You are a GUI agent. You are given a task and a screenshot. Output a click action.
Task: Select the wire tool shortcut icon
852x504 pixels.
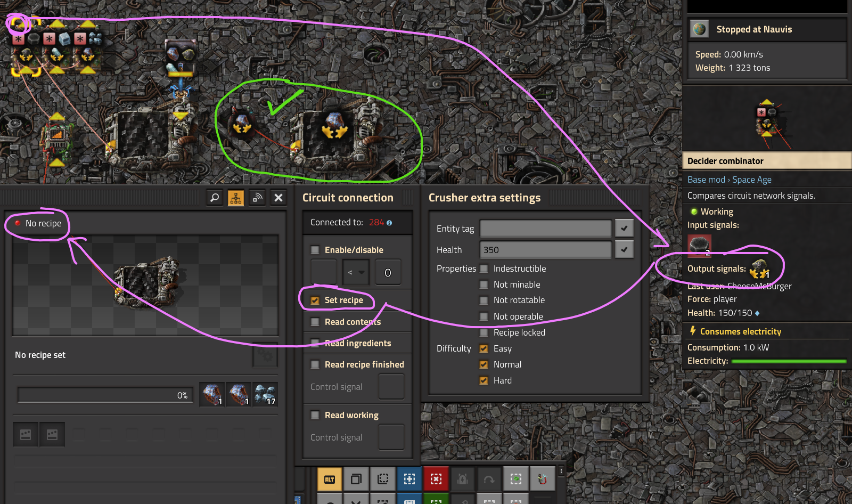(543, 479)
